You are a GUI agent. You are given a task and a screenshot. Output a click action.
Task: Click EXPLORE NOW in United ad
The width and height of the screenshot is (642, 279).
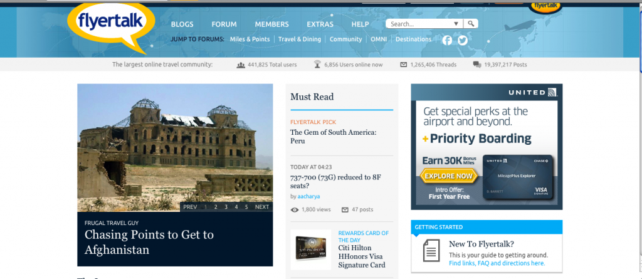tap(449, 176)
